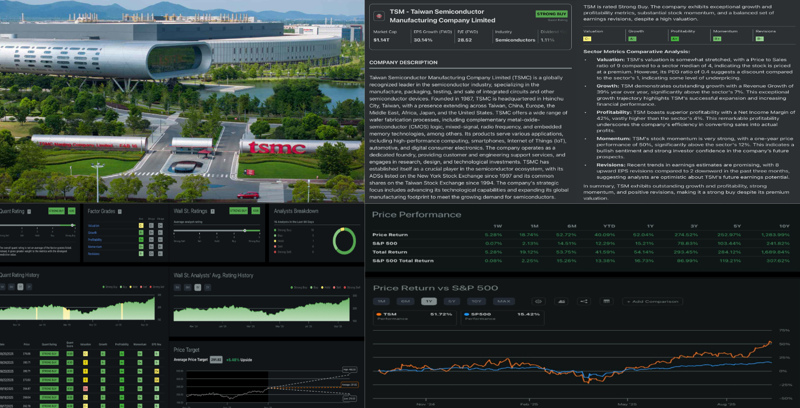Screen dimensions: 800x408
Task: Toggle the TSM performance series
Action: pyautogui.click(x=390, y=315)
